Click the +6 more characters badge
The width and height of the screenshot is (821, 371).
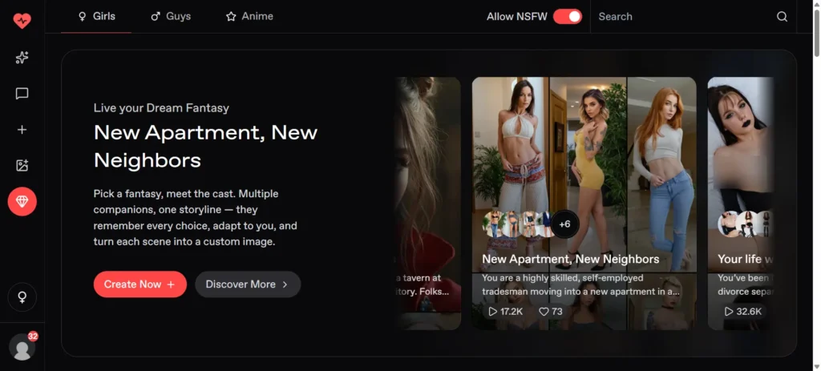point(564,224)
